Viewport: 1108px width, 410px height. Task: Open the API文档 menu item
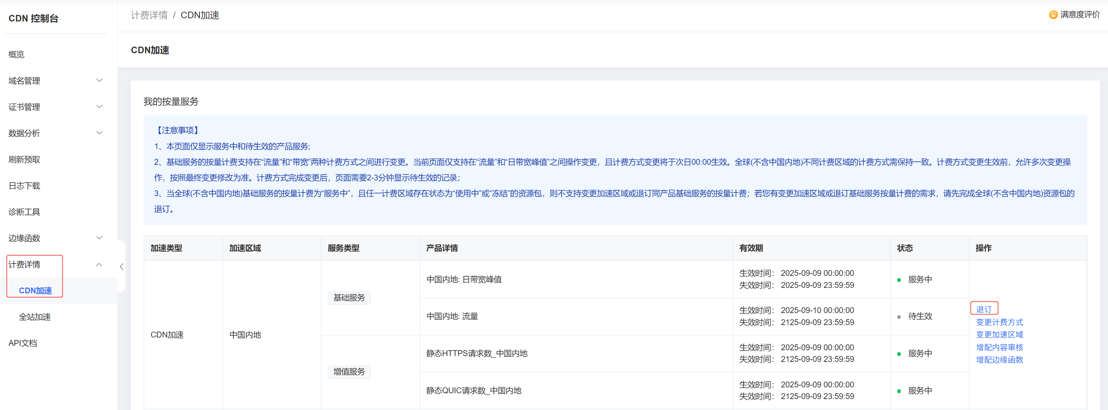click(x=23, y=343)
